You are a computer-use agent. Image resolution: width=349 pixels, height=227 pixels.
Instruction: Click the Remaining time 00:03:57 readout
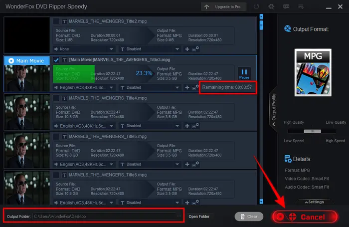coord(227,87)
